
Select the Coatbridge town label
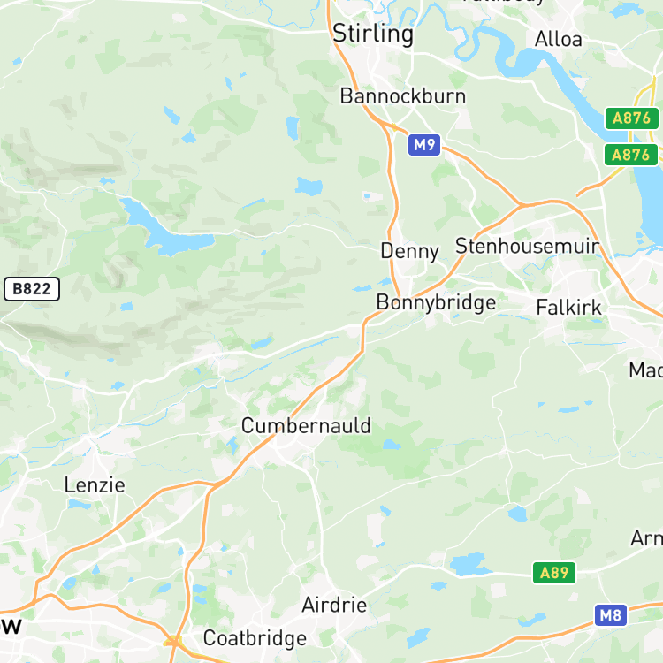255,639
